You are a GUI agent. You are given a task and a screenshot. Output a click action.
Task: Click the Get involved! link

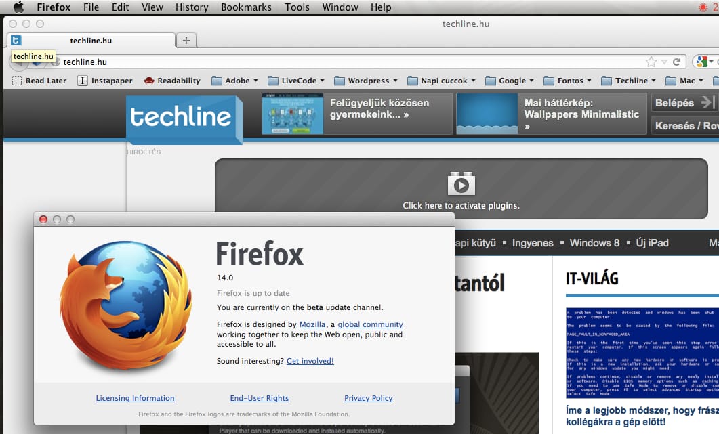pyautogui.click(x=310, y=361)
